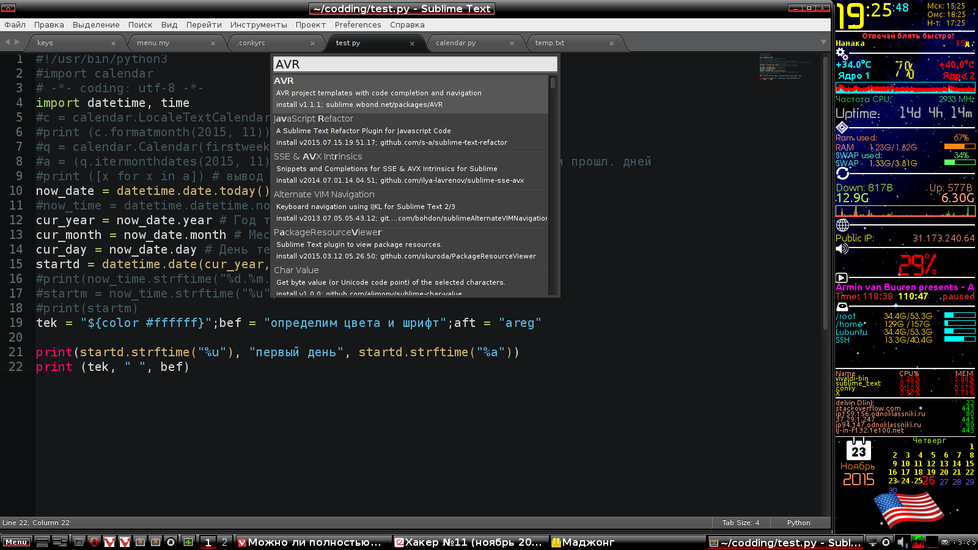Close the .conkyrc tab
The image size is (978, 550).
point(312,43)
